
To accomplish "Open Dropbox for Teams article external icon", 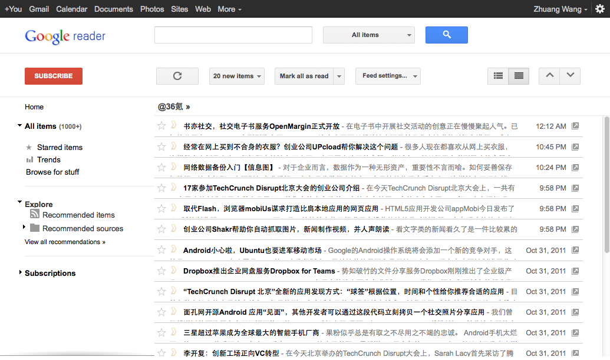I will 575,271.
